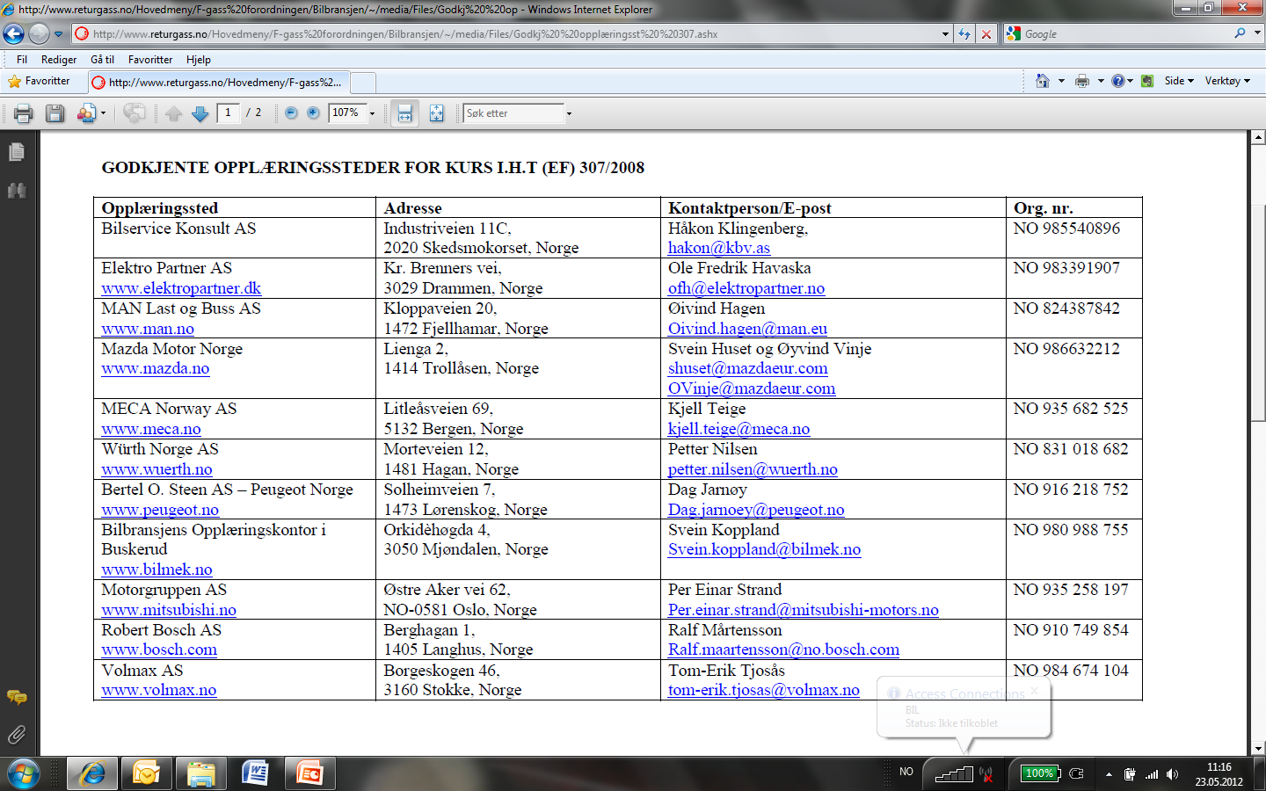The width and height of the screenshot is (1266, 791).
Task: Click the browser print icon in command bar
Action: tap(1082, 81)
